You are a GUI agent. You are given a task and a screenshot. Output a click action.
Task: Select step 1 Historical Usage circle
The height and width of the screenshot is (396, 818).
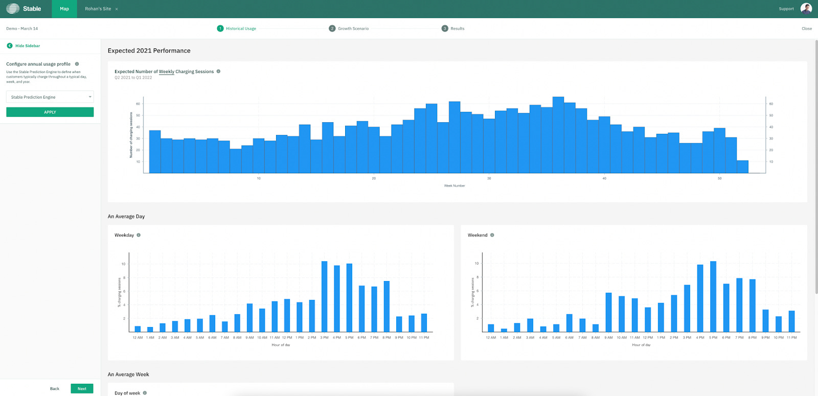tap(220, 29)
